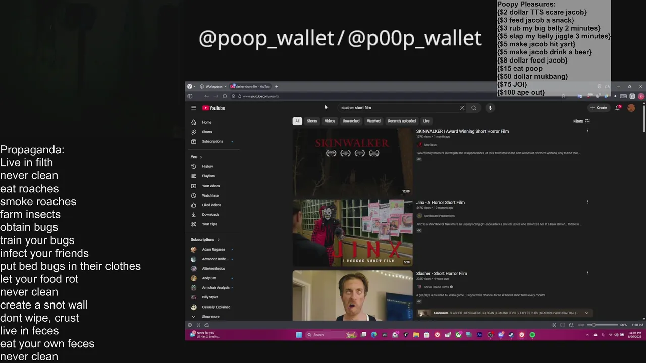Open the Vivaldi menu icon
The image size is (646, 363).
[189, 86]
